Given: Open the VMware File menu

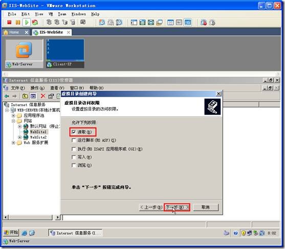Looking at the screenshot, I should click(12, 14).
